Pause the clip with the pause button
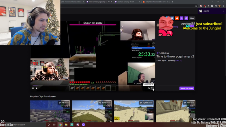Viewport: 226px width, 127px height. click(33, 89)
